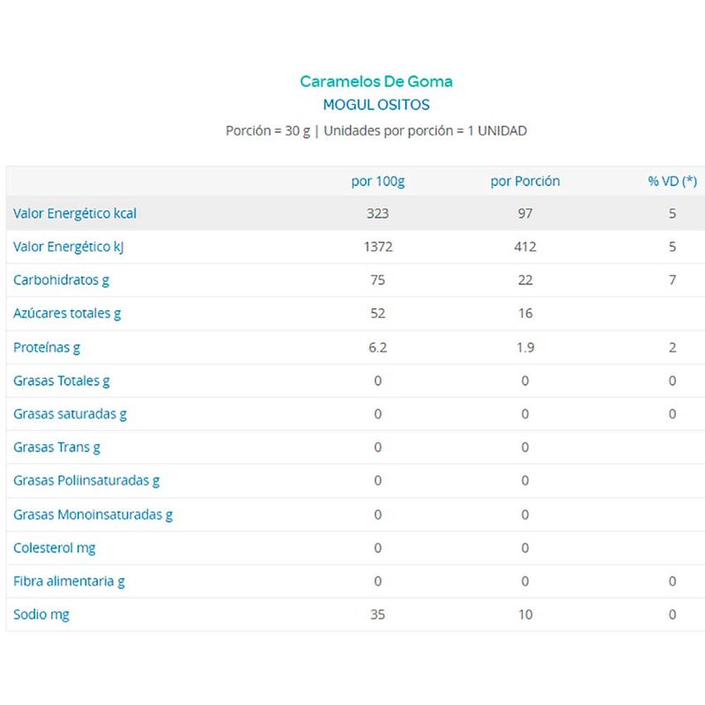Select the 'Grasas Trans g' row label
705x705 pixels.
tap(56, 448)
